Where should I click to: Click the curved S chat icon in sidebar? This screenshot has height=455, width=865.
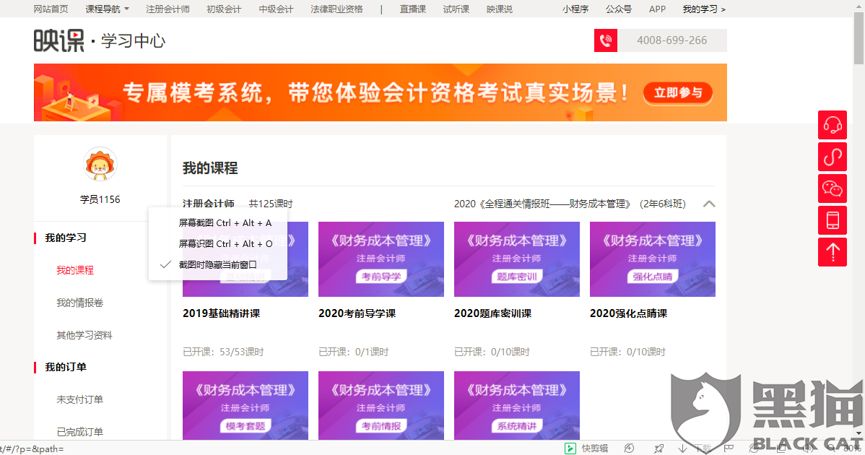click(832, 157)
